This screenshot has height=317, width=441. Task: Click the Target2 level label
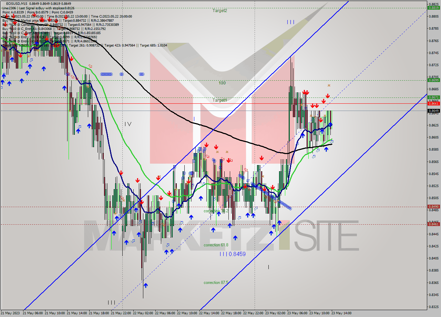pyautogui.click(x=219, y=11)
